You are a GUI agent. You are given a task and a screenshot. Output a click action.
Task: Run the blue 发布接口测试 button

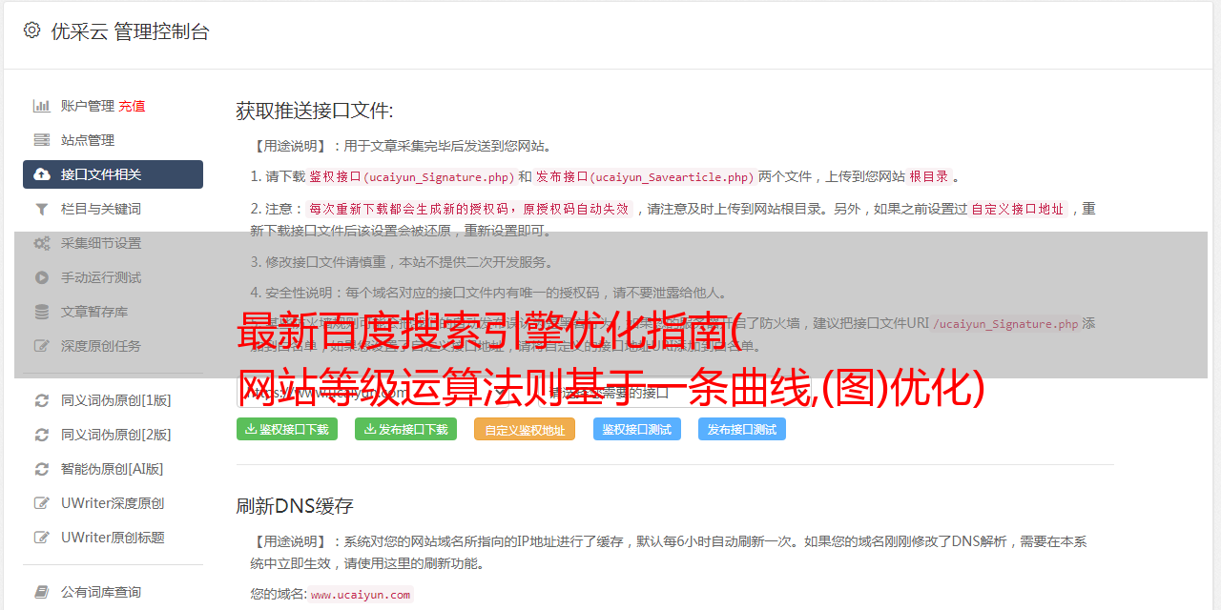[742, 429]
